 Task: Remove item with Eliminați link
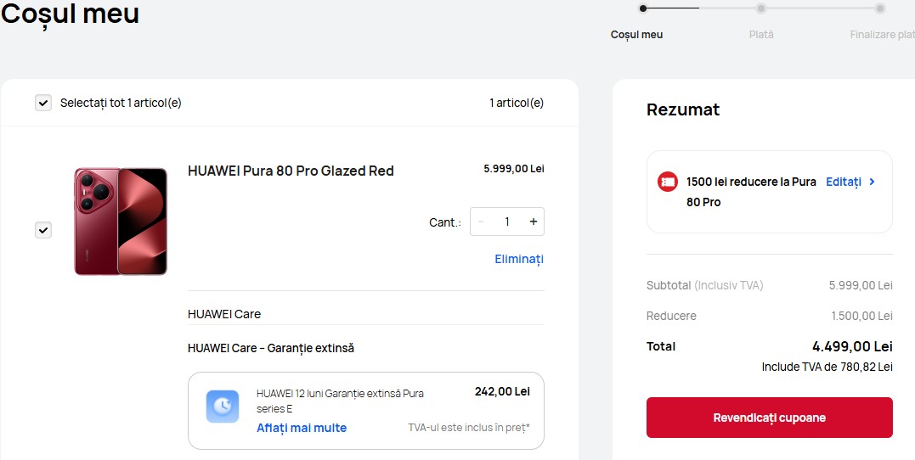519,259
